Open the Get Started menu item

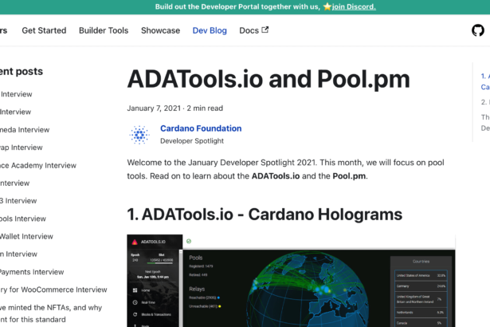click(x=44, y=30)
